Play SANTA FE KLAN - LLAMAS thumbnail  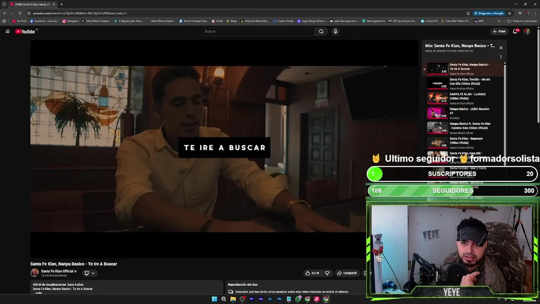pos(437,98)
